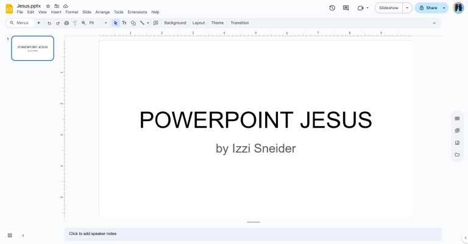468x244 pixels.
Task: Undo the last action
Action: point(49,23)
